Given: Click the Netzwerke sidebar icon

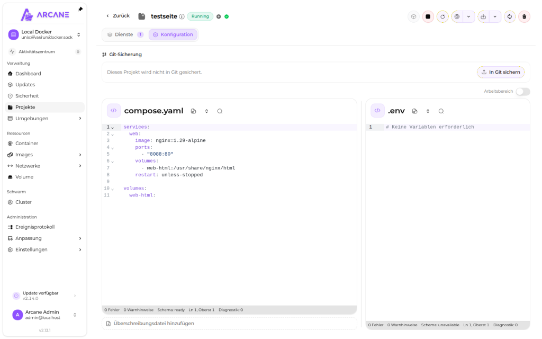Looking at the screenshot, I should point(10,166).
